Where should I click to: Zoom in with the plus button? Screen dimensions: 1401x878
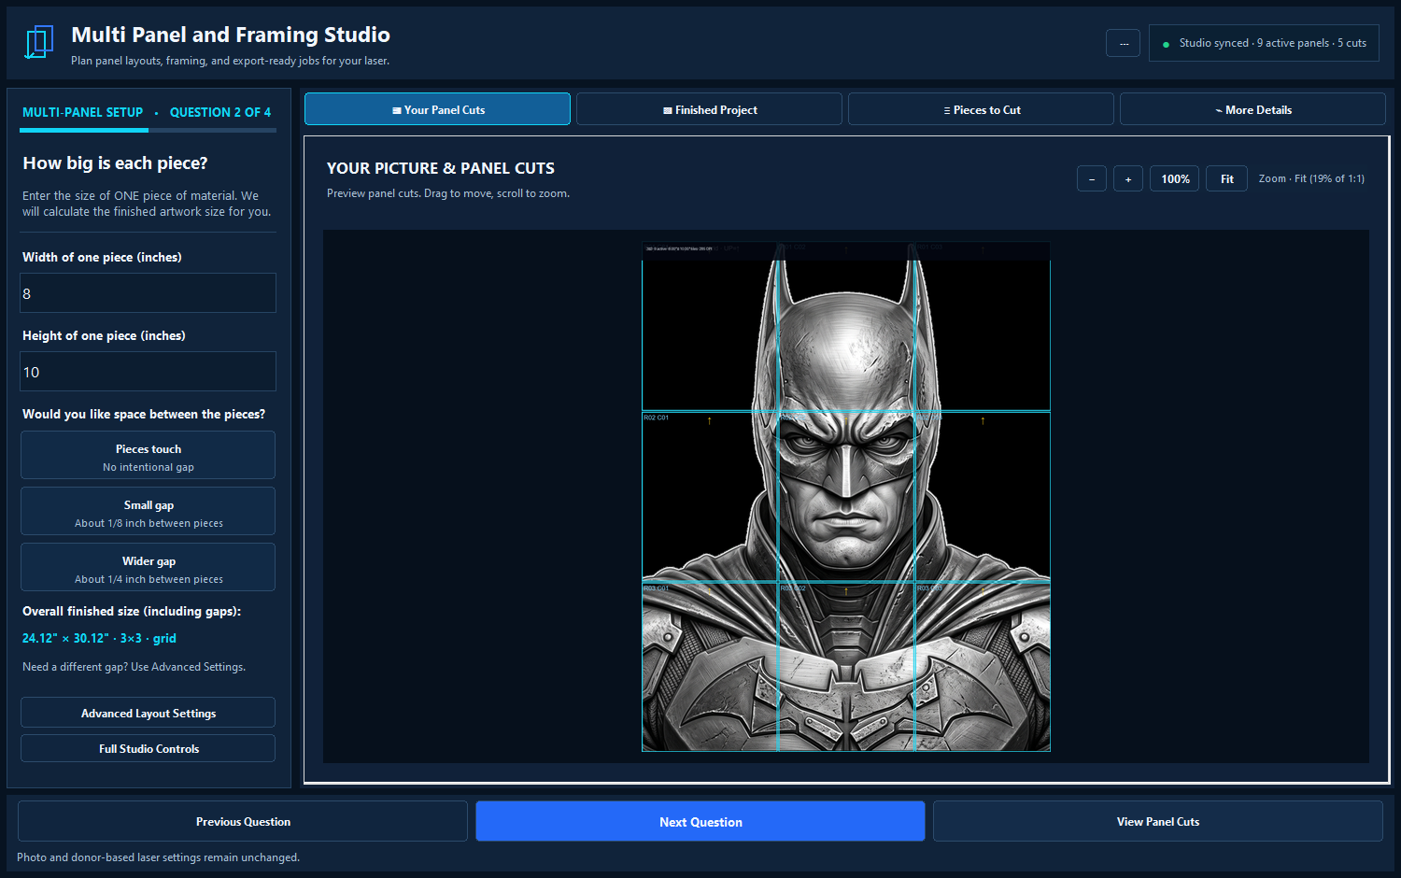pyautogui.click(x=1128, y=178)
